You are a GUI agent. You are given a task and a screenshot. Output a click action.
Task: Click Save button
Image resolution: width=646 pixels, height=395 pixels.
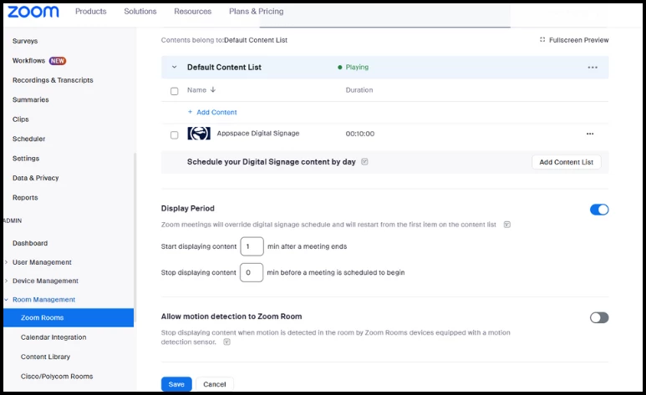coord(176,384)
